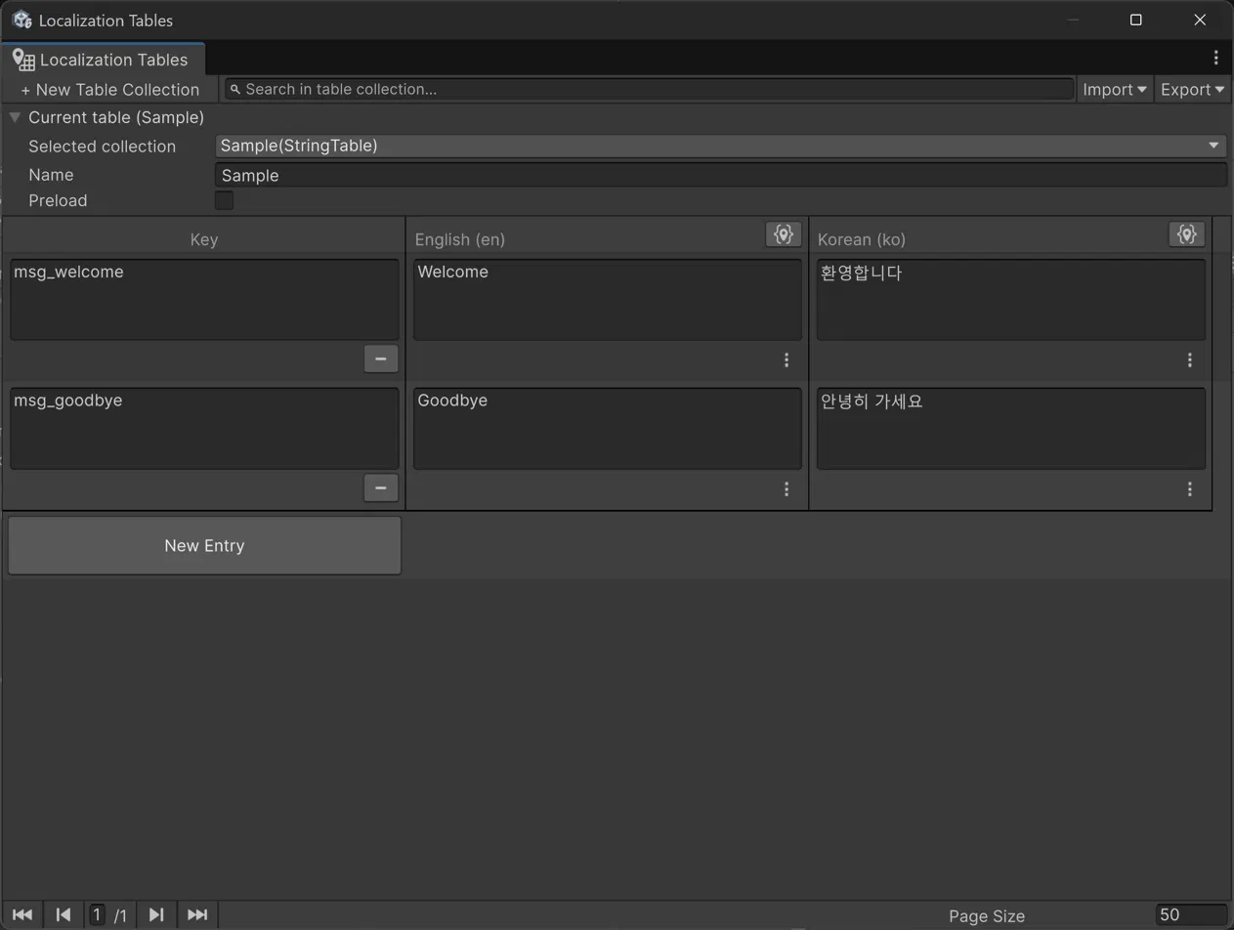
Task: Open the Selected collection dropdown
Action: (721, 146)
